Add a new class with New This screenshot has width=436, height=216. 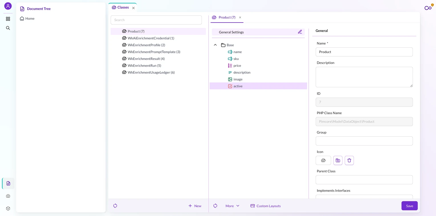195,206
